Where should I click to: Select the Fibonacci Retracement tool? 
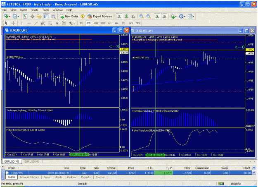coord(50,23)
